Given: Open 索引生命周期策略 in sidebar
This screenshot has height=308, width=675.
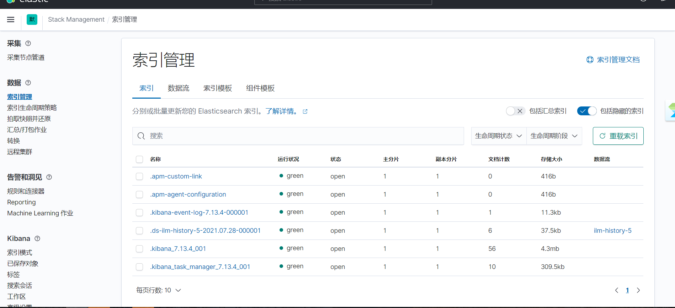Looking at the screenshot, I should tap(32, 108).
